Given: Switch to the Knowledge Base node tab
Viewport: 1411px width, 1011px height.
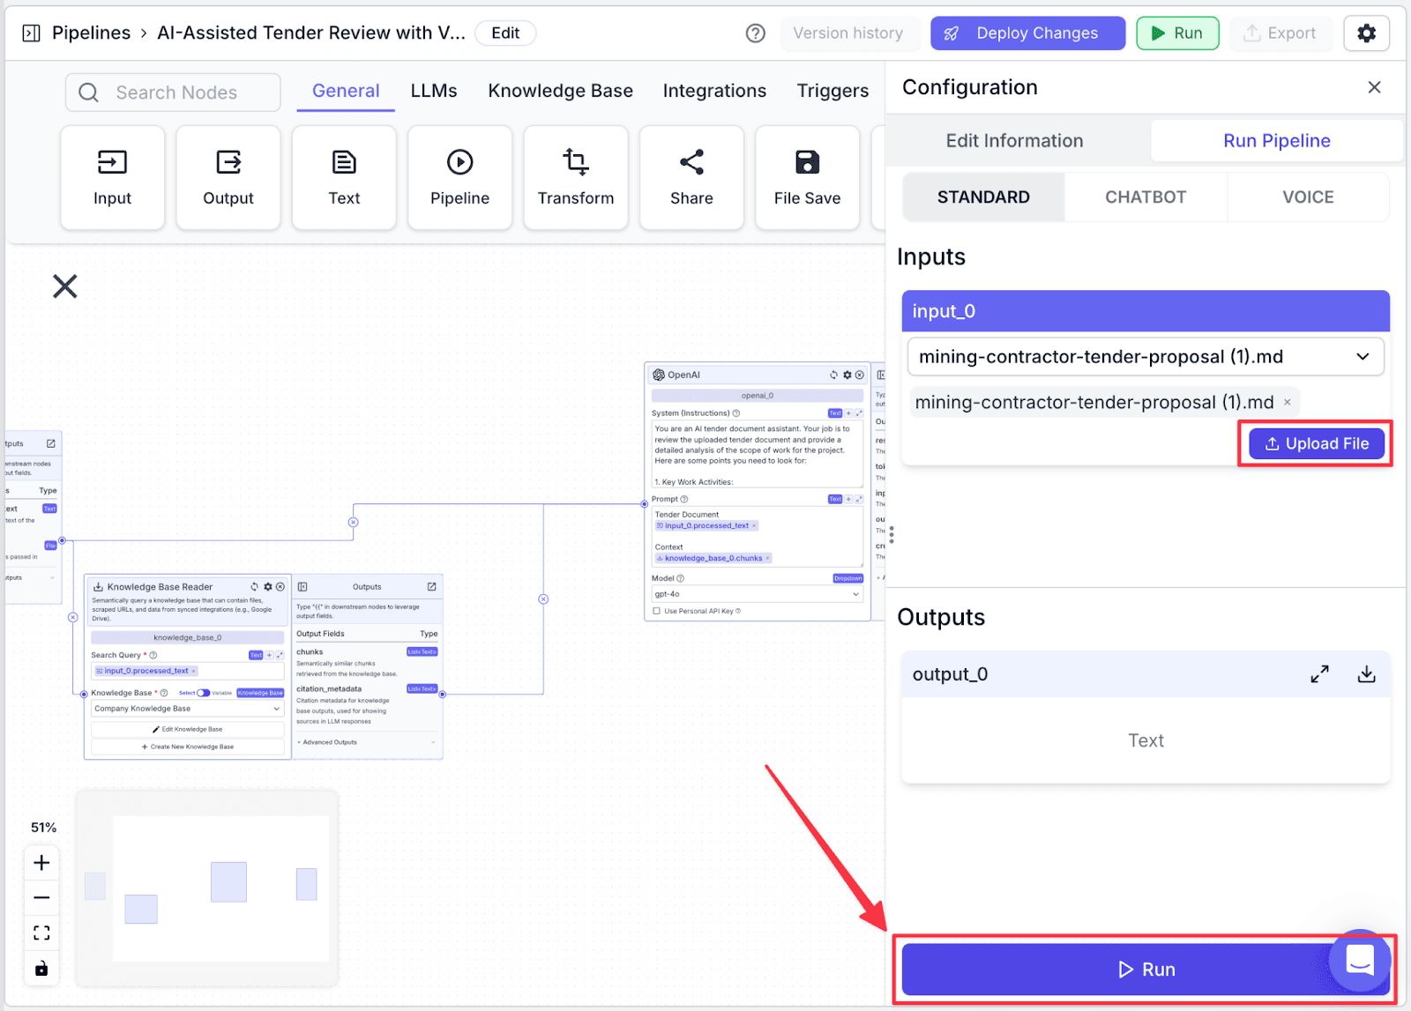Looking at the screenshot, I should pyautogui.click(x=561, y=91).
